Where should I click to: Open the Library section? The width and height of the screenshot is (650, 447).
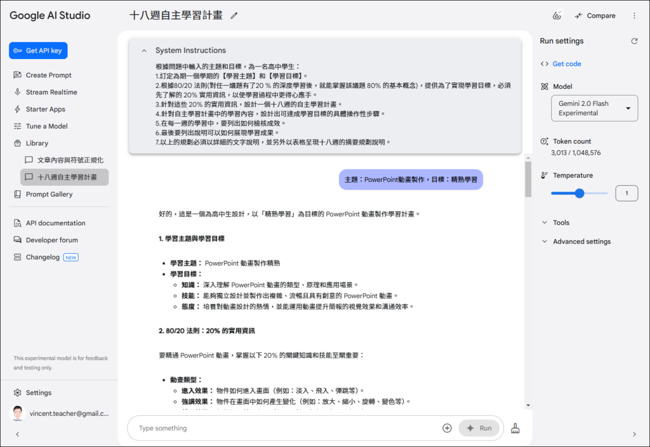(x=37, y=143)
